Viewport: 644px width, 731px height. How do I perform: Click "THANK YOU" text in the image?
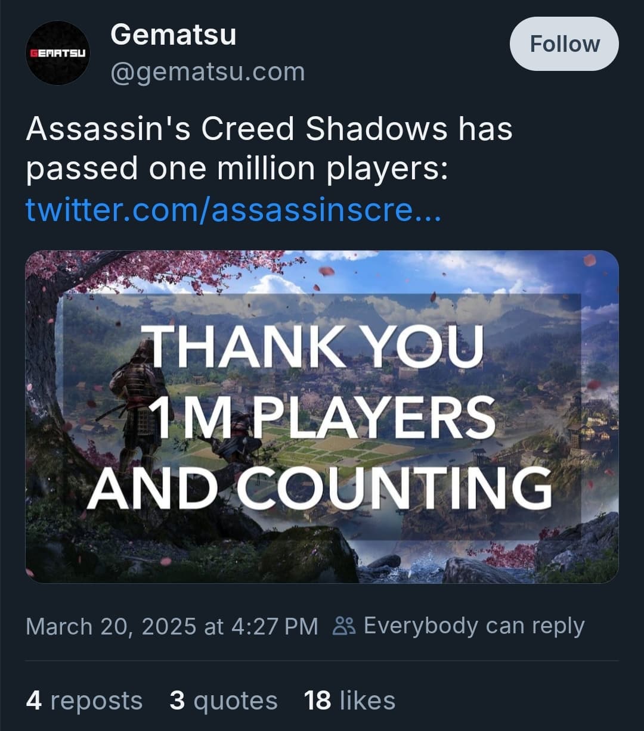316,346
